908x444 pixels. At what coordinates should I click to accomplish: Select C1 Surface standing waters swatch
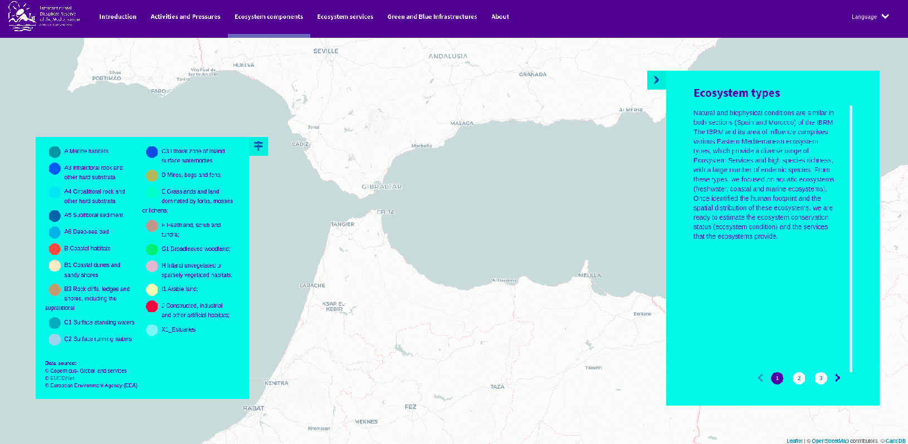pyautogui.click(x=55, y=323)
